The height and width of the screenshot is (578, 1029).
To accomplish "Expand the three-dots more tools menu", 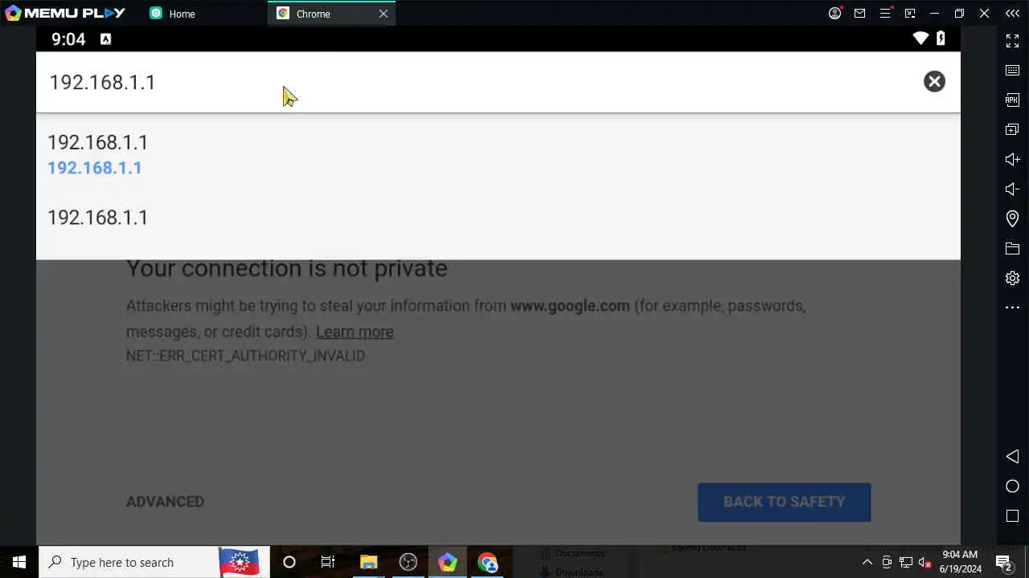I will pos(1012,307).
